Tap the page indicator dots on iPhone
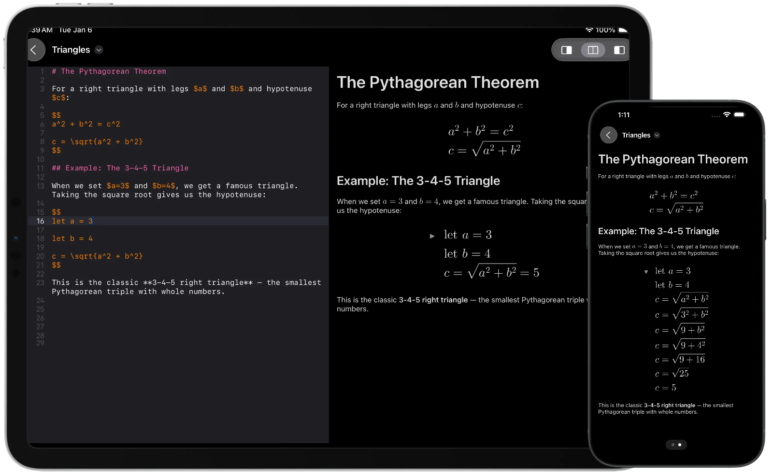Image resolution: width=773 pixels, height=475 pixels. [676, 445]
